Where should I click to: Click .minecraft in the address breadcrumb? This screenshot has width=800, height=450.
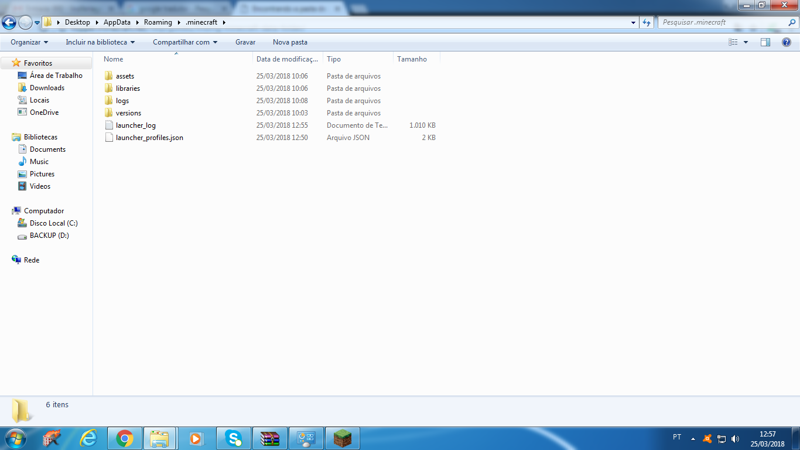click(201, 22)
